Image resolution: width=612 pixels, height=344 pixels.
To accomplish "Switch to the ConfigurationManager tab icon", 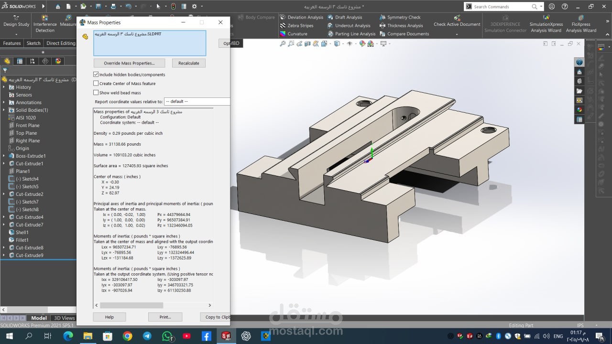I will click(x=33, y=61).
